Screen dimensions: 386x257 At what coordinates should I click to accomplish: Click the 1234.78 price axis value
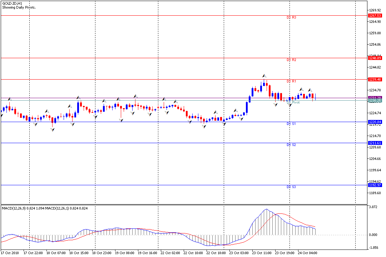pyautogui.click(x=375, y=90)
